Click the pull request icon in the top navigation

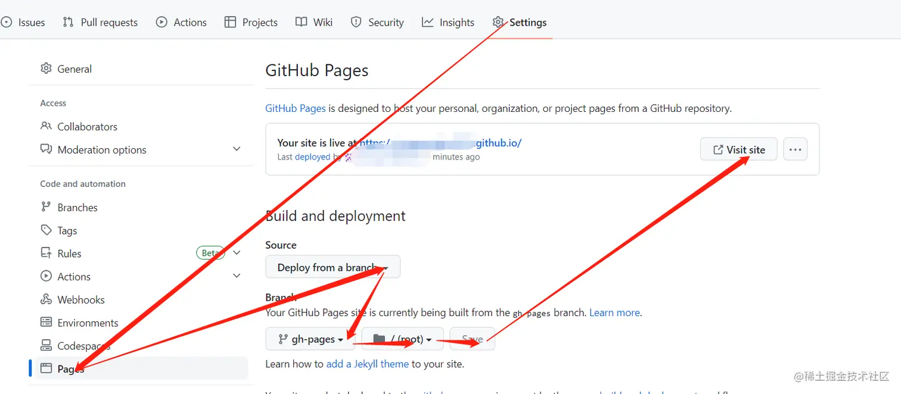pyautogui.click(x=68, y=23)
